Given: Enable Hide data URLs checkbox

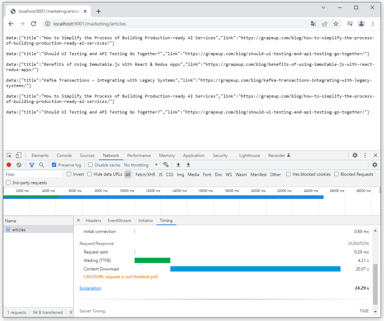Looking at the screenshot, I should click(x=89, y=174).
